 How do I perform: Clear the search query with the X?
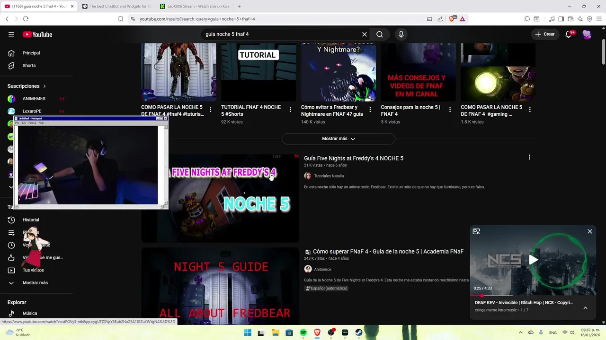pos(365,34)
